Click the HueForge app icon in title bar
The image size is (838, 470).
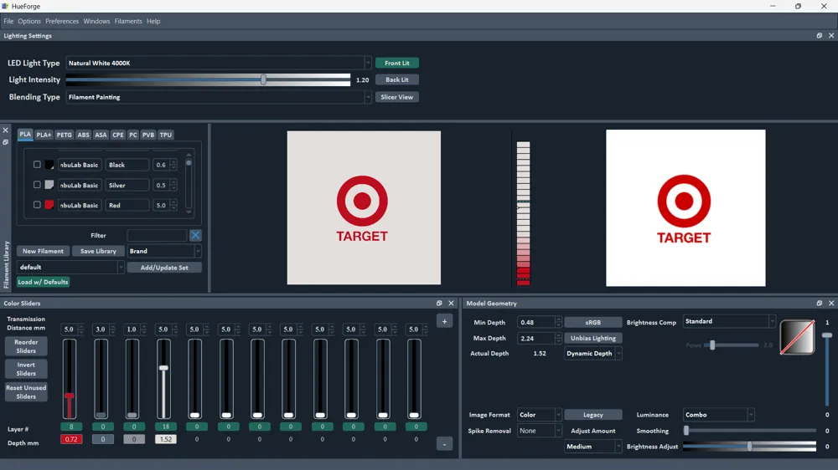5,7
